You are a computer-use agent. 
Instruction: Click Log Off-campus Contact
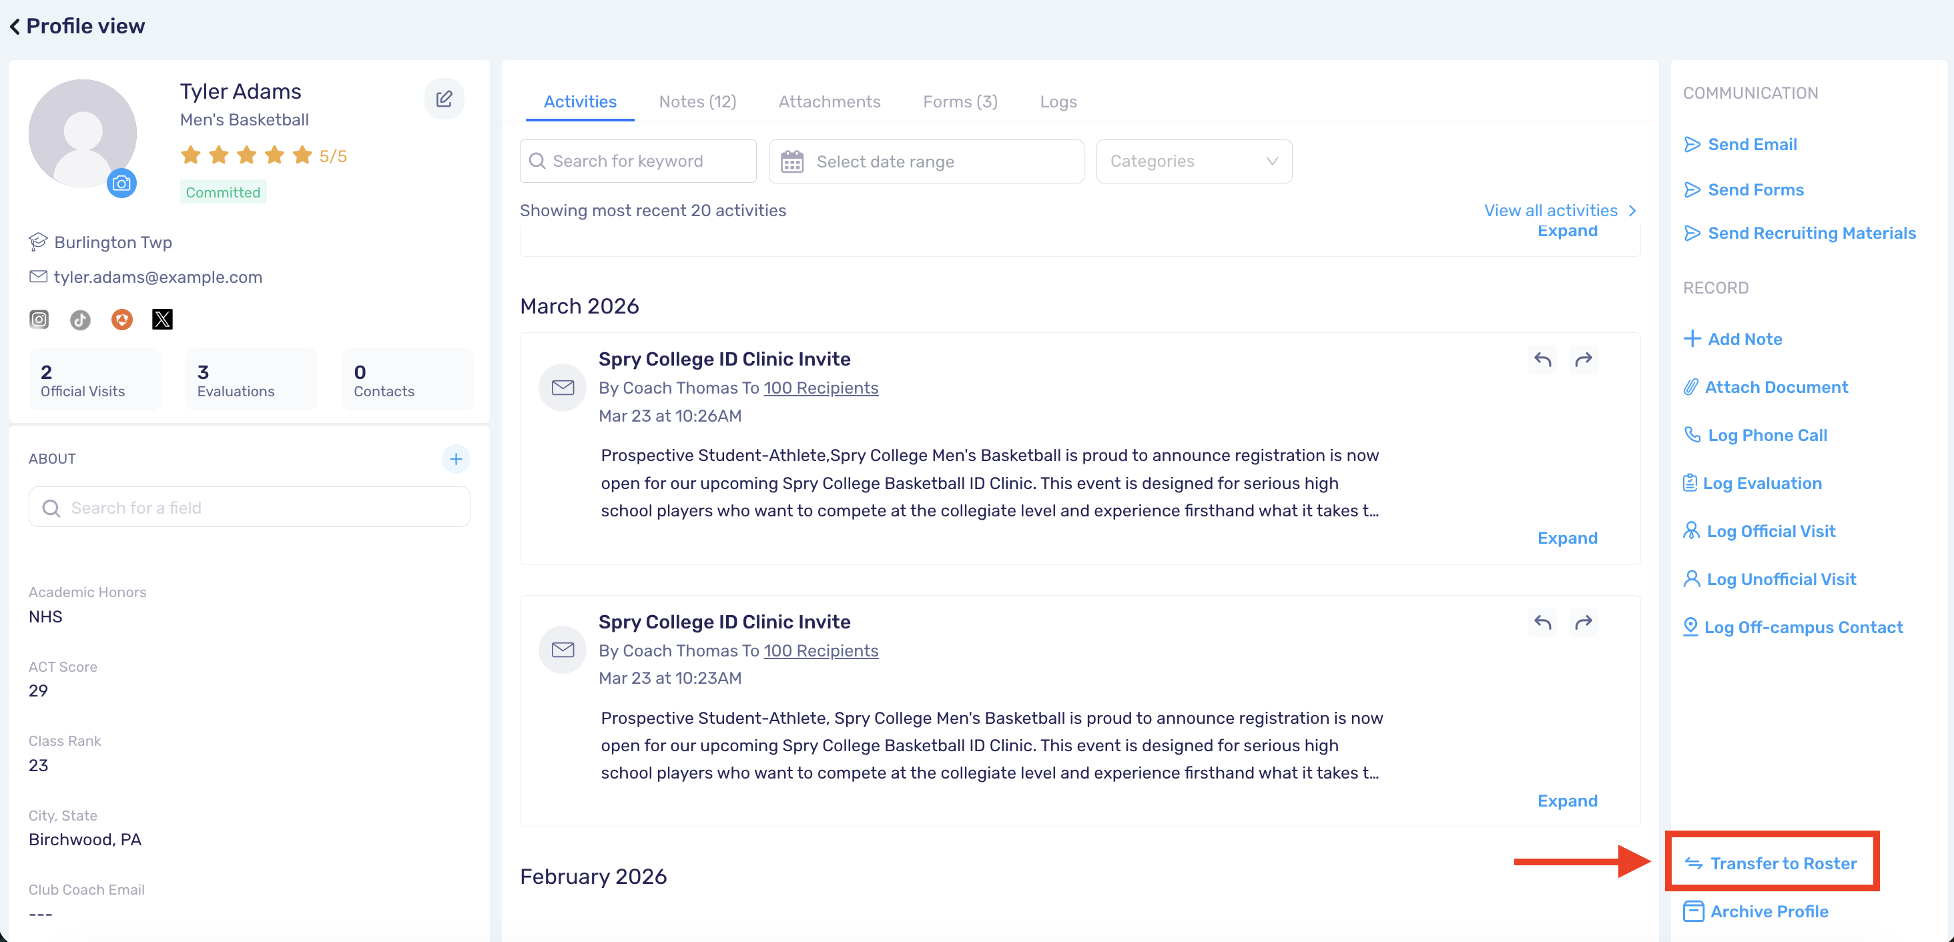(x=1793, y=627)
